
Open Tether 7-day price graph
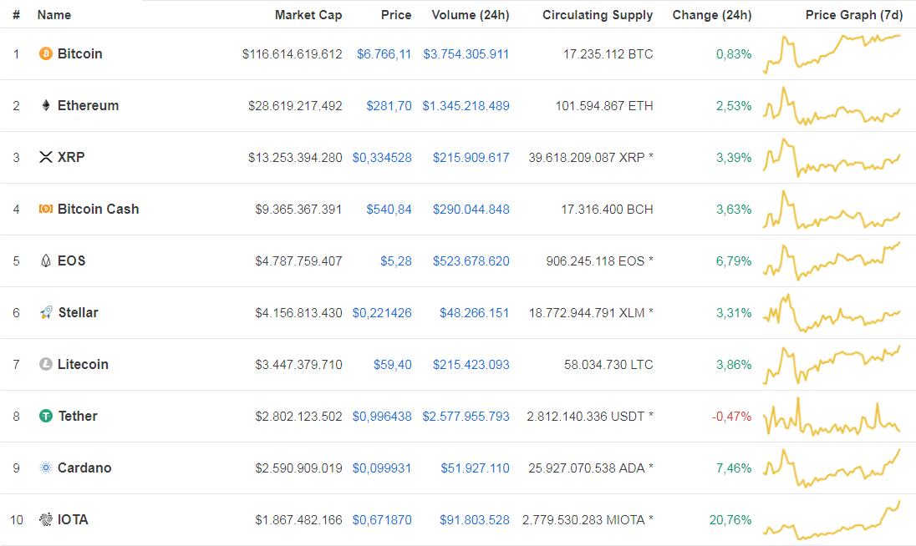click(832, 417)
